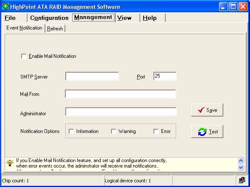Open the Configuration menu
The height and width of the screenshot is (187, 250).
(x=49, y=18)
